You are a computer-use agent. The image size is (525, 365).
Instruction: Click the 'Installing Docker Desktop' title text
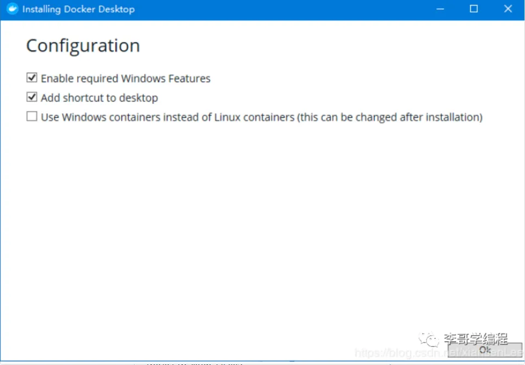pyautogui.click(x=78, y=9)
